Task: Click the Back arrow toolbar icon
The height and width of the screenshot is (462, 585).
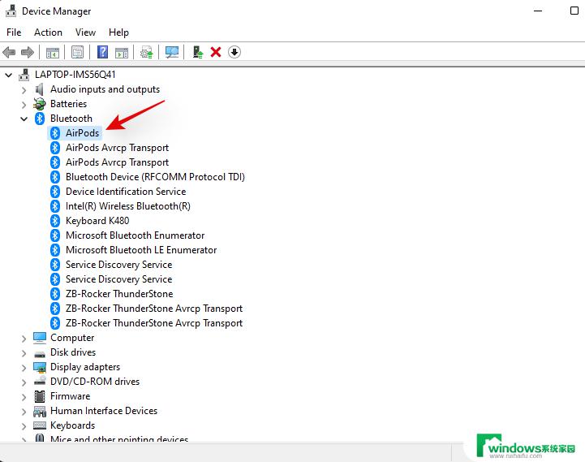Action: click(9, 52)
